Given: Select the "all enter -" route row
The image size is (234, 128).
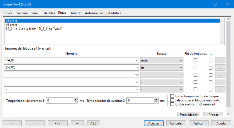Looking at the screenshot, I should pyautogui.click(x=112, y=25).
